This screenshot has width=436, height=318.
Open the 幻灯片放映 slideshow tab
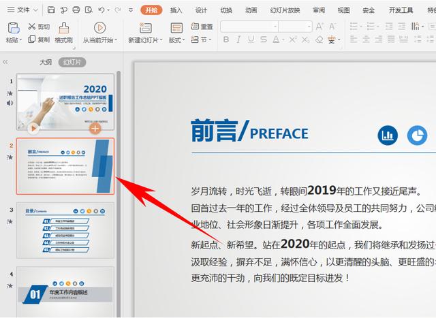285,10
